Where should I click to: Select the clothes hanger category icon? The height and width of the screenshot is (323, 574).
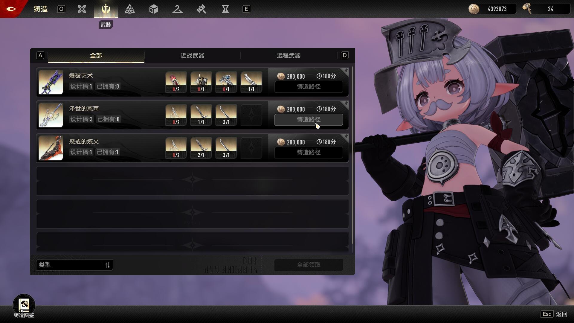click(177, 9)
